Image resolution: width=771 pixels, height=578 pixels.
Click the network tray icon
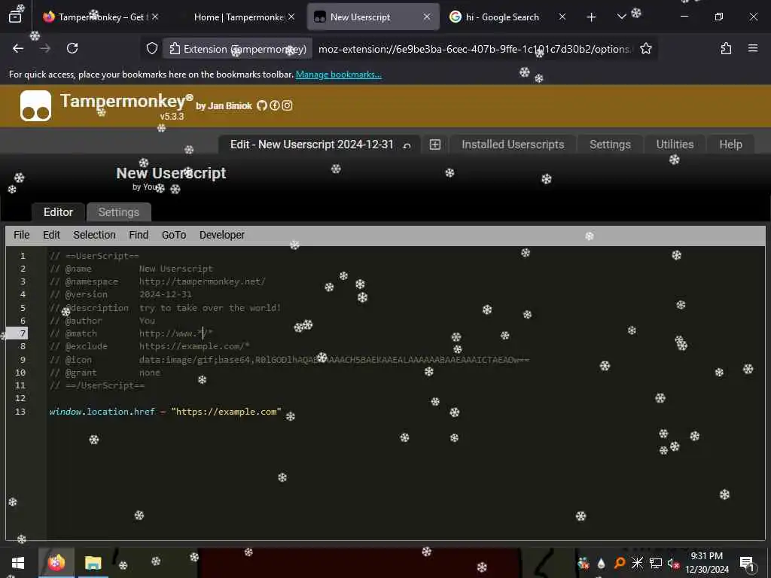point(655,563)
